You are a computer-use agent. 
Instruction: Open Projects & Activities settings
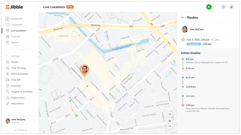[x=21, y=92]
